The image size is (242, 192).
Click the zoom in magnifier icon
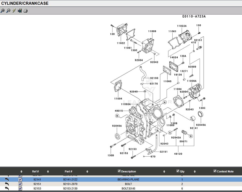3,11
